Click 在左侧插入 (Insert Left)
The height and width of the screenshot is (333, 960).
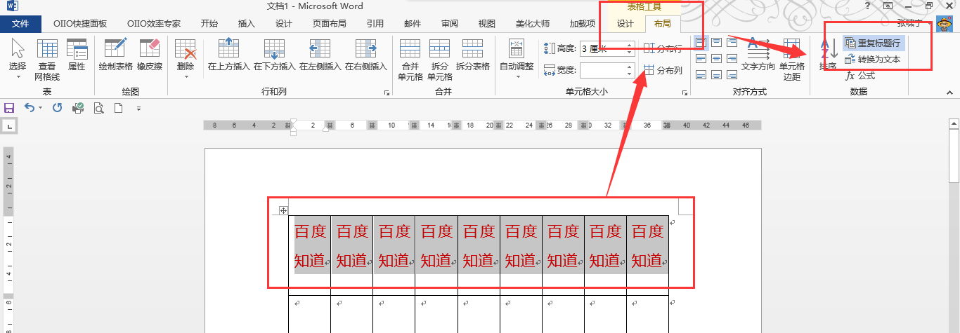320,55
